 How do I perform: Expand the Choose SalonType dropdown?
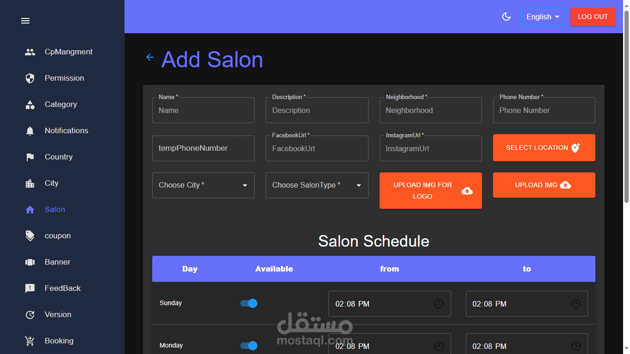(317, 185)
